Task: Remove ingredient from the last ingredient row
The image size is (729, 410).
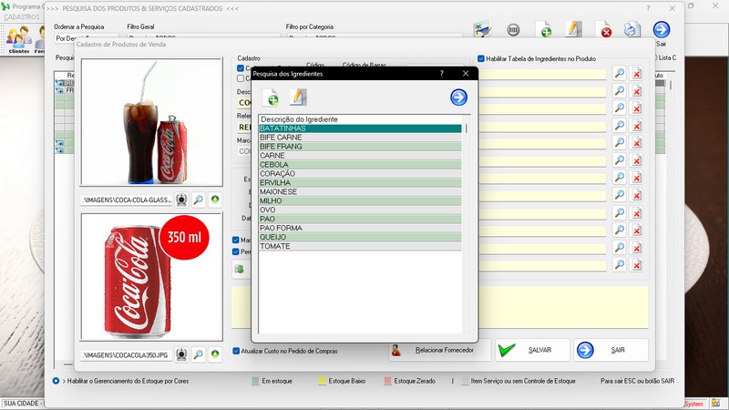Action: click(x=636, y=265)
